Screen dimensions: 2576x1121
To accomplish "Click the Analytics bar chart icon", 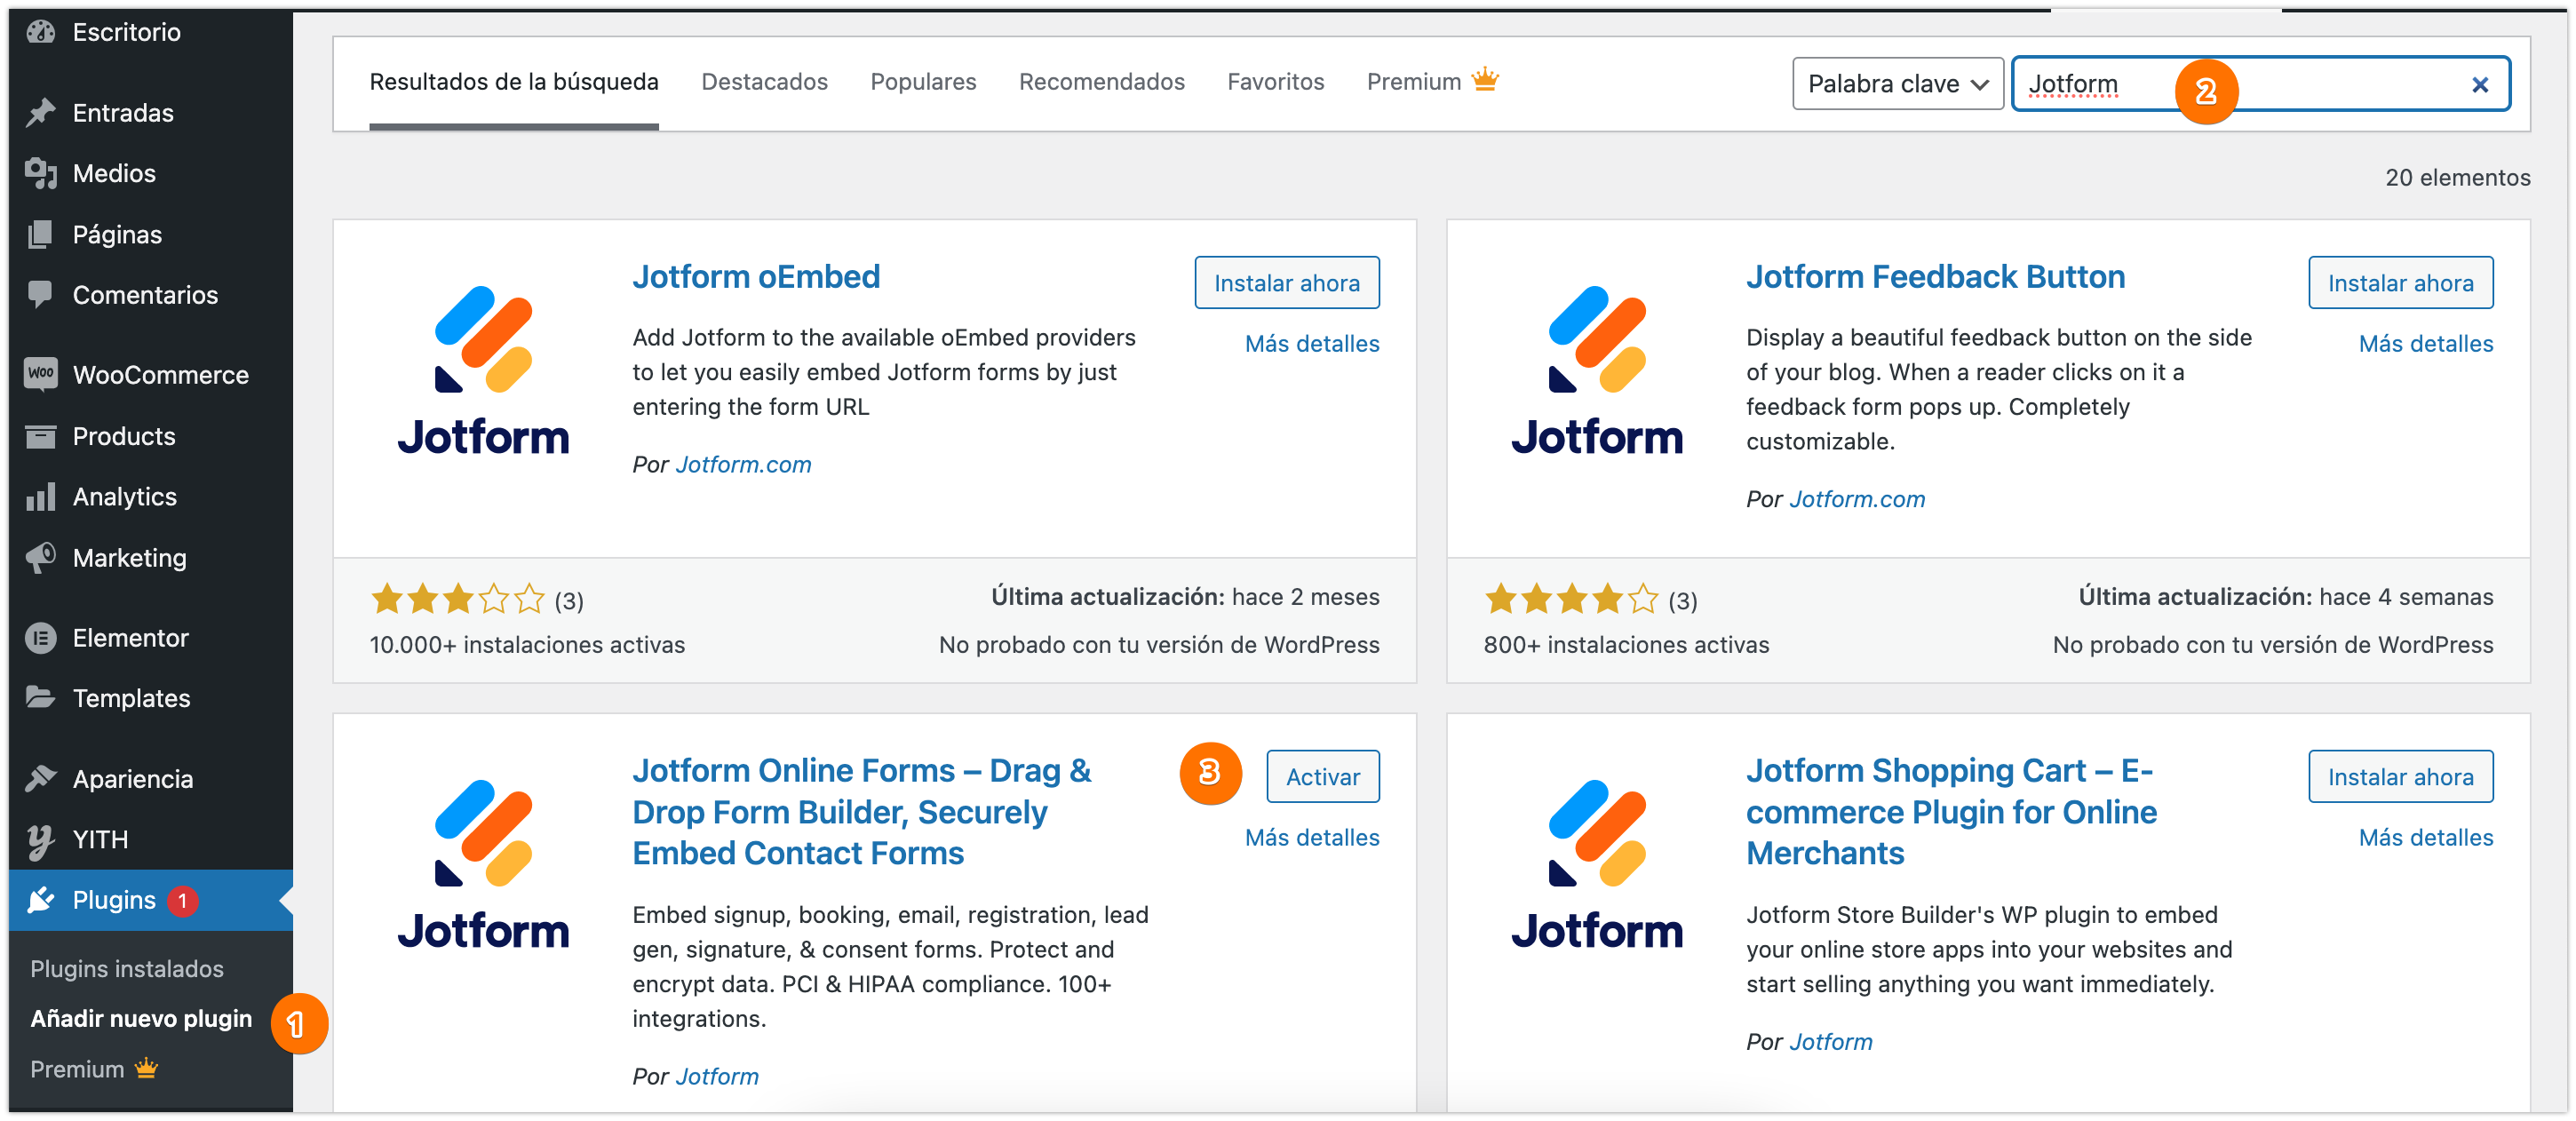I will tap(41, 497).
